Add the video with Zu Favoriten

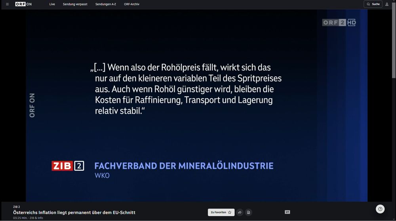point(221,212)
